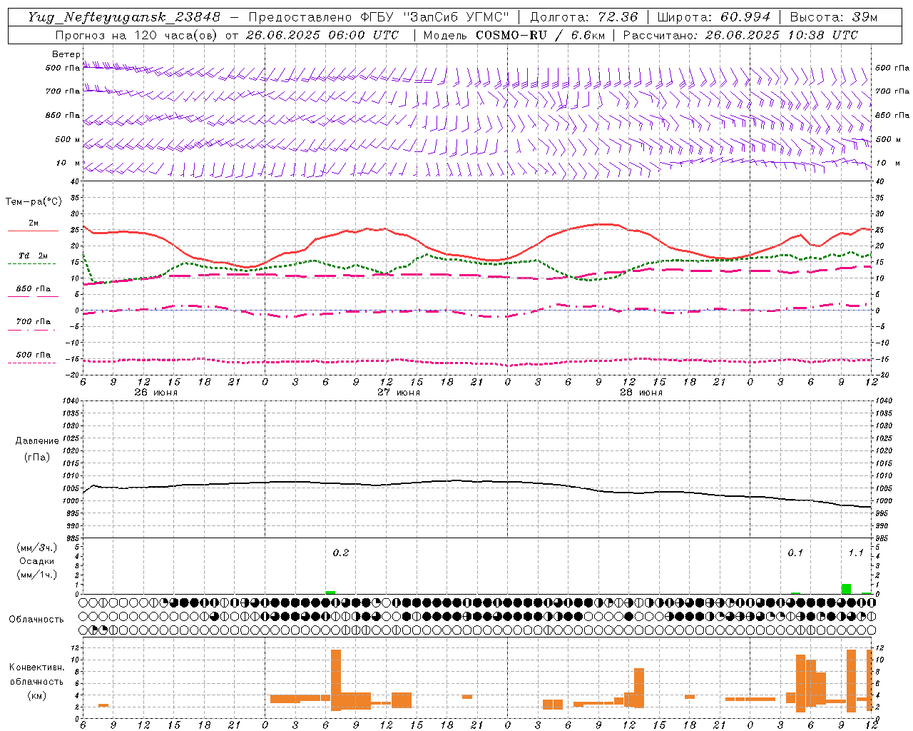This screenshot has width=913, height=731.
Task: Click the Широта: 60.994 header field
Action: point(713,17)
